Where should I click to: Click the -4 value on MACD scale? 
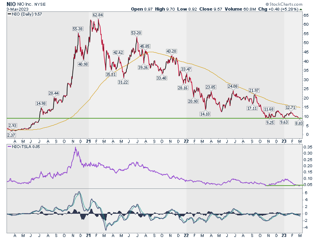pyautogui.click(x=306, y=228)
